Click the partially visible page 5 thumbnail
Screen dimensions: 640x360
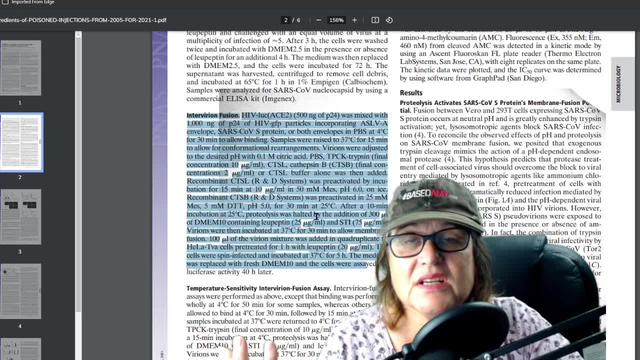pos(20,349)
